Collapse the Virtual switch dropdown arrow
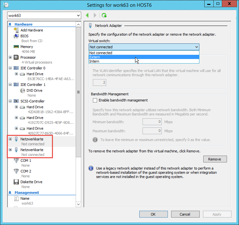Screen dimensions: 239x225 (x=196, y=47)
